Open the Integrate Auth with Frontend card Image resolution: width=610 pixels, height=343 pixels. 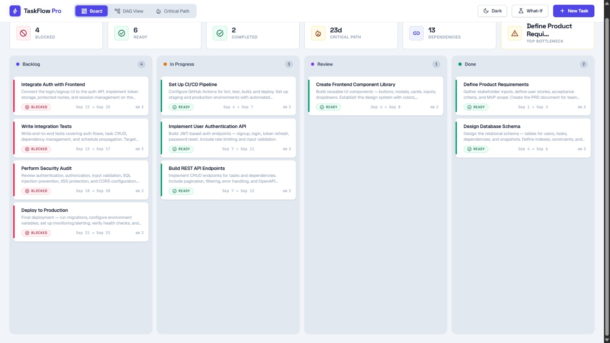tap(81, 96)
